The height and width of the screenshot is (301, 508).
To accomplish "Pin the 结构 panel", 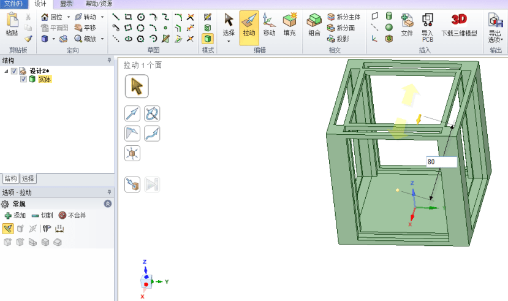I will point(109,60).
